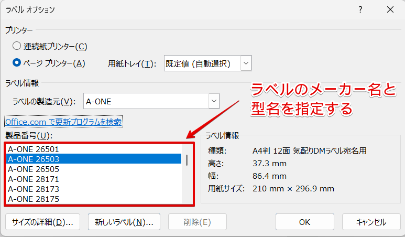Confirm with the OK button
This screenshot has height=237, width=405.
[x=305, y=222]
